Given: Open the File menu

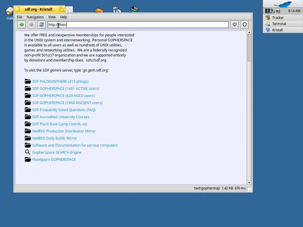Looking at the screenshot, I should click(x=20, y=17).
